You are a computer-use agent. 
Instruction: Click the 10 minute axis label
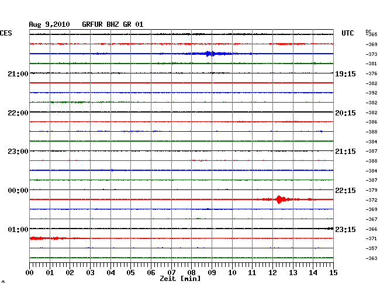[232, 272]
